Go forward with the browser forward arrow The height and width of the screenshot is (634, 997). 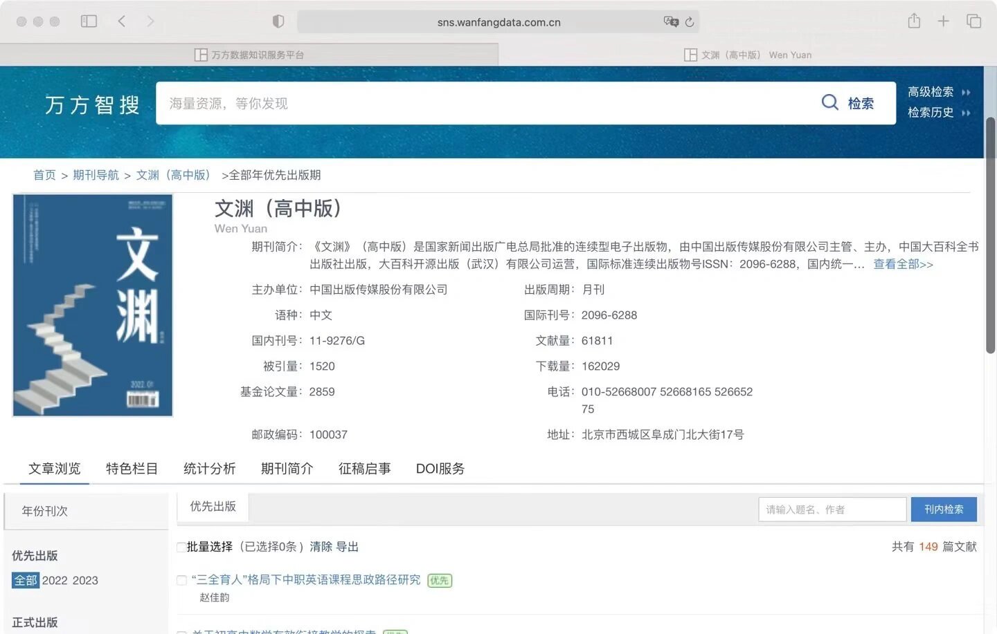pyautogui.click(x=150, y=21)
